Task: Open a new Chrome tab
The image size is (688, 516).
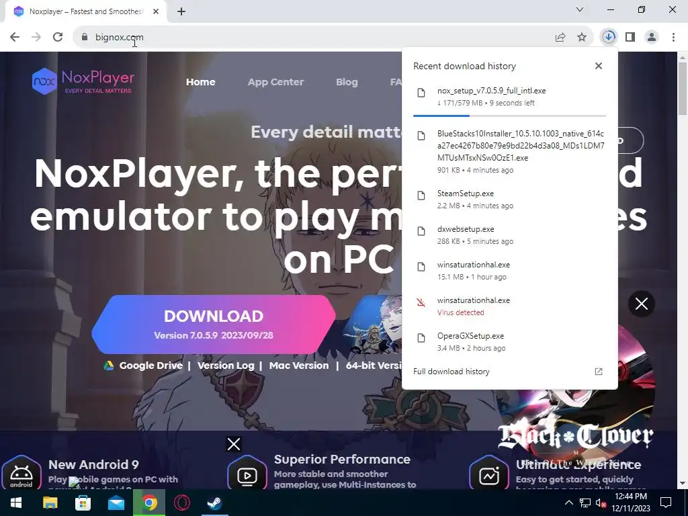Action: [181, 11]
